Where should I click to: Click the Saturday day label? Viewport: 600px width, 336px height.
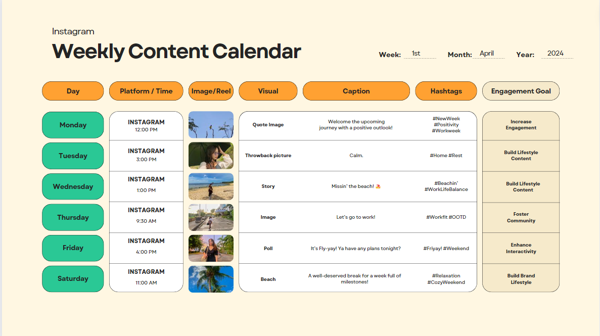point(73,278)
